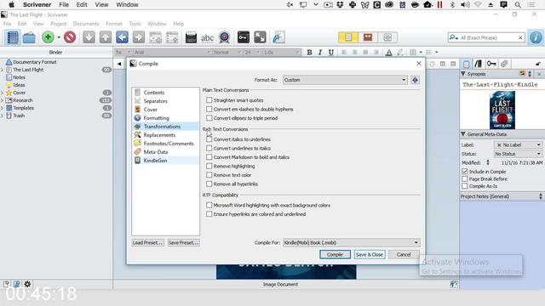Click the Move Up arrow toolbar icon
This screenshot has height=306, width=545.
(x=106, y=37)
